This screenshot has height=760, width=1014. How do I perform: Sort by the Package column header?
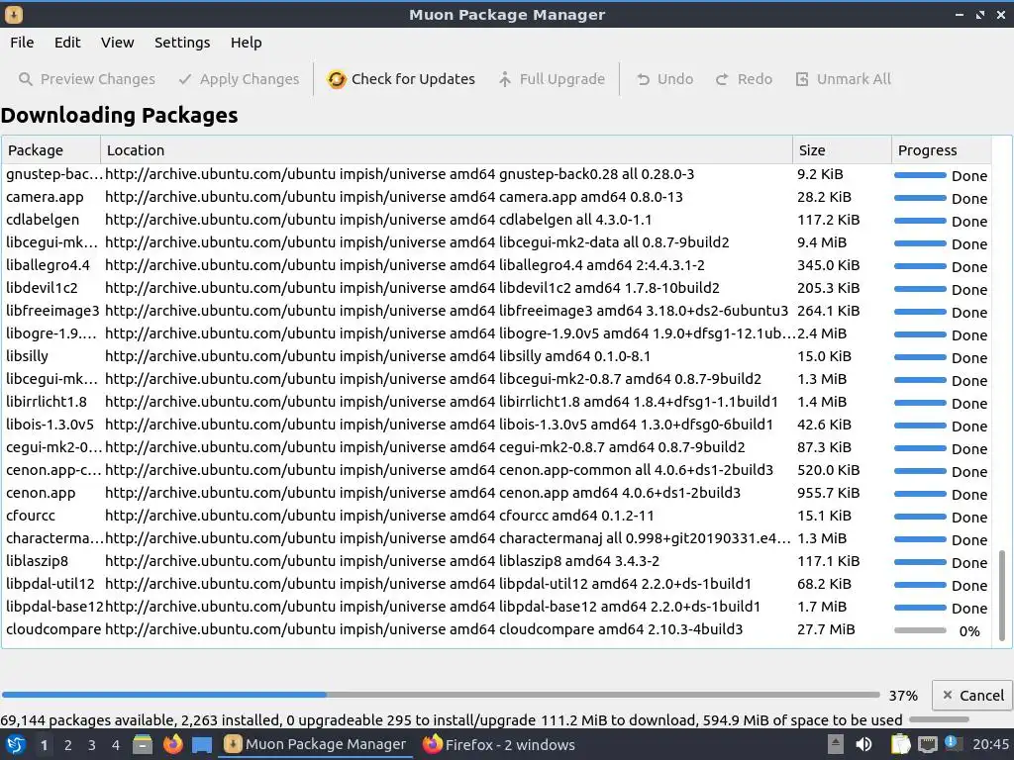[x=51, y=150]
